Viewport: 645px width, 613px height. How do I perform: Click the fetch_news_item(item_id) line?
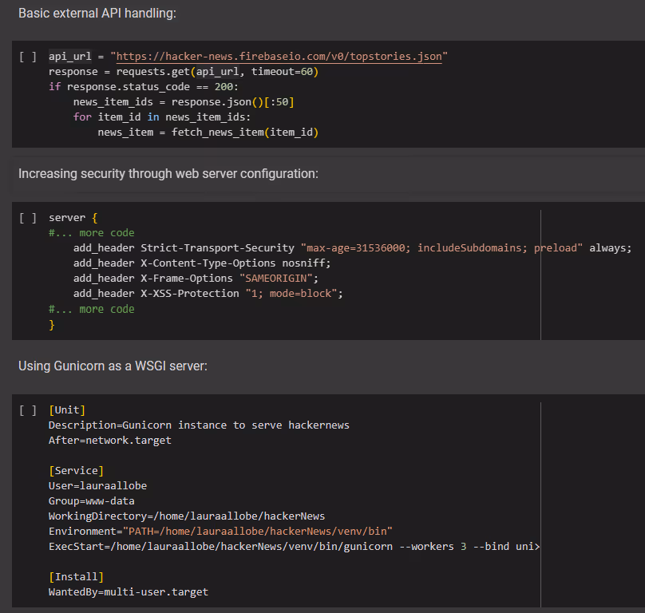(x=208, y=132)
